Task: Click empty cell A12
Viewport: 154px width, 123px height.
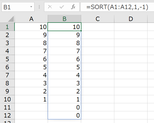Action: [x=31, y=115]
